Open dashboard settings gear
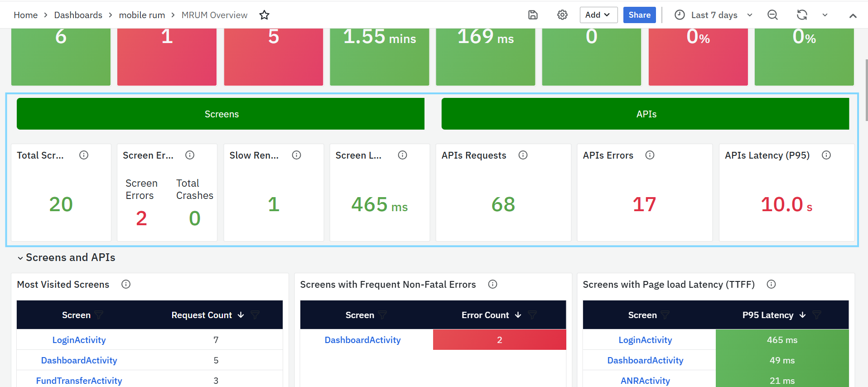The width and height of the screenshot is (868, 387). (562, 15)
